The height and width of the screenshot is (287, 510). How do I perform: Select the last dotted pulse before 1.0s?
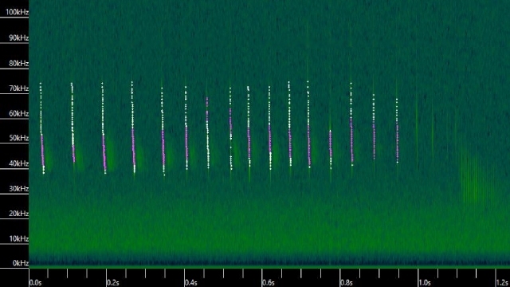tap(397, 130)
